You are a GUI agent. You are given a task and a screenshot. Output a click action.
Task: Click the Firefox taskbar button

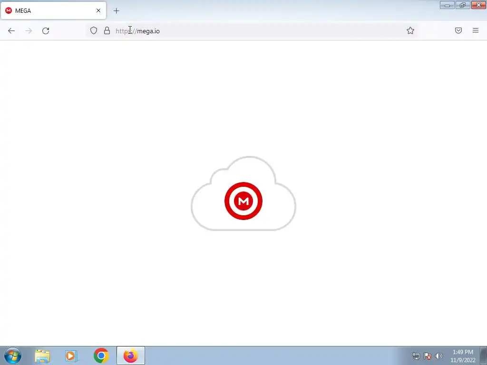pos(131,355)
